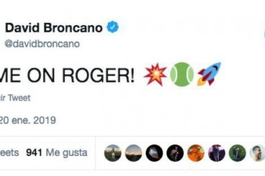Screen dimensions: 265x176
Task: Click the tennis ball emoji in the tweet
Action: [x=181, y=74]
